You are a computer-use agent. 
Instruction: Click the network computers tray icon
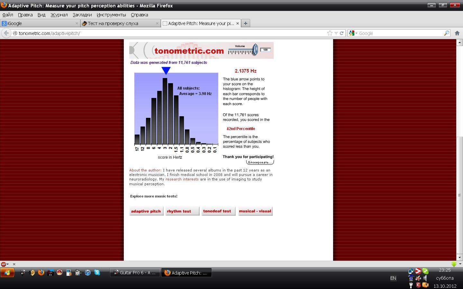click(411, 271)
